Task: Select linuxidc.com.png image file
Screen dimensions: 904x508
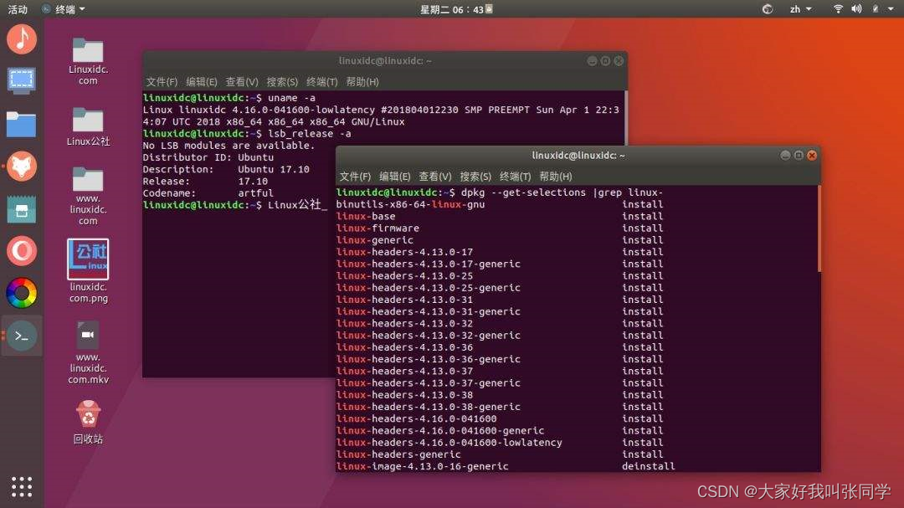Action: (88, 271)
